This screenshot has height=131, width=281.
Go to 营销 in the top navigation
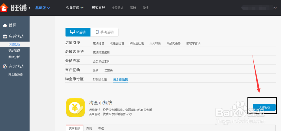(133, 8)
